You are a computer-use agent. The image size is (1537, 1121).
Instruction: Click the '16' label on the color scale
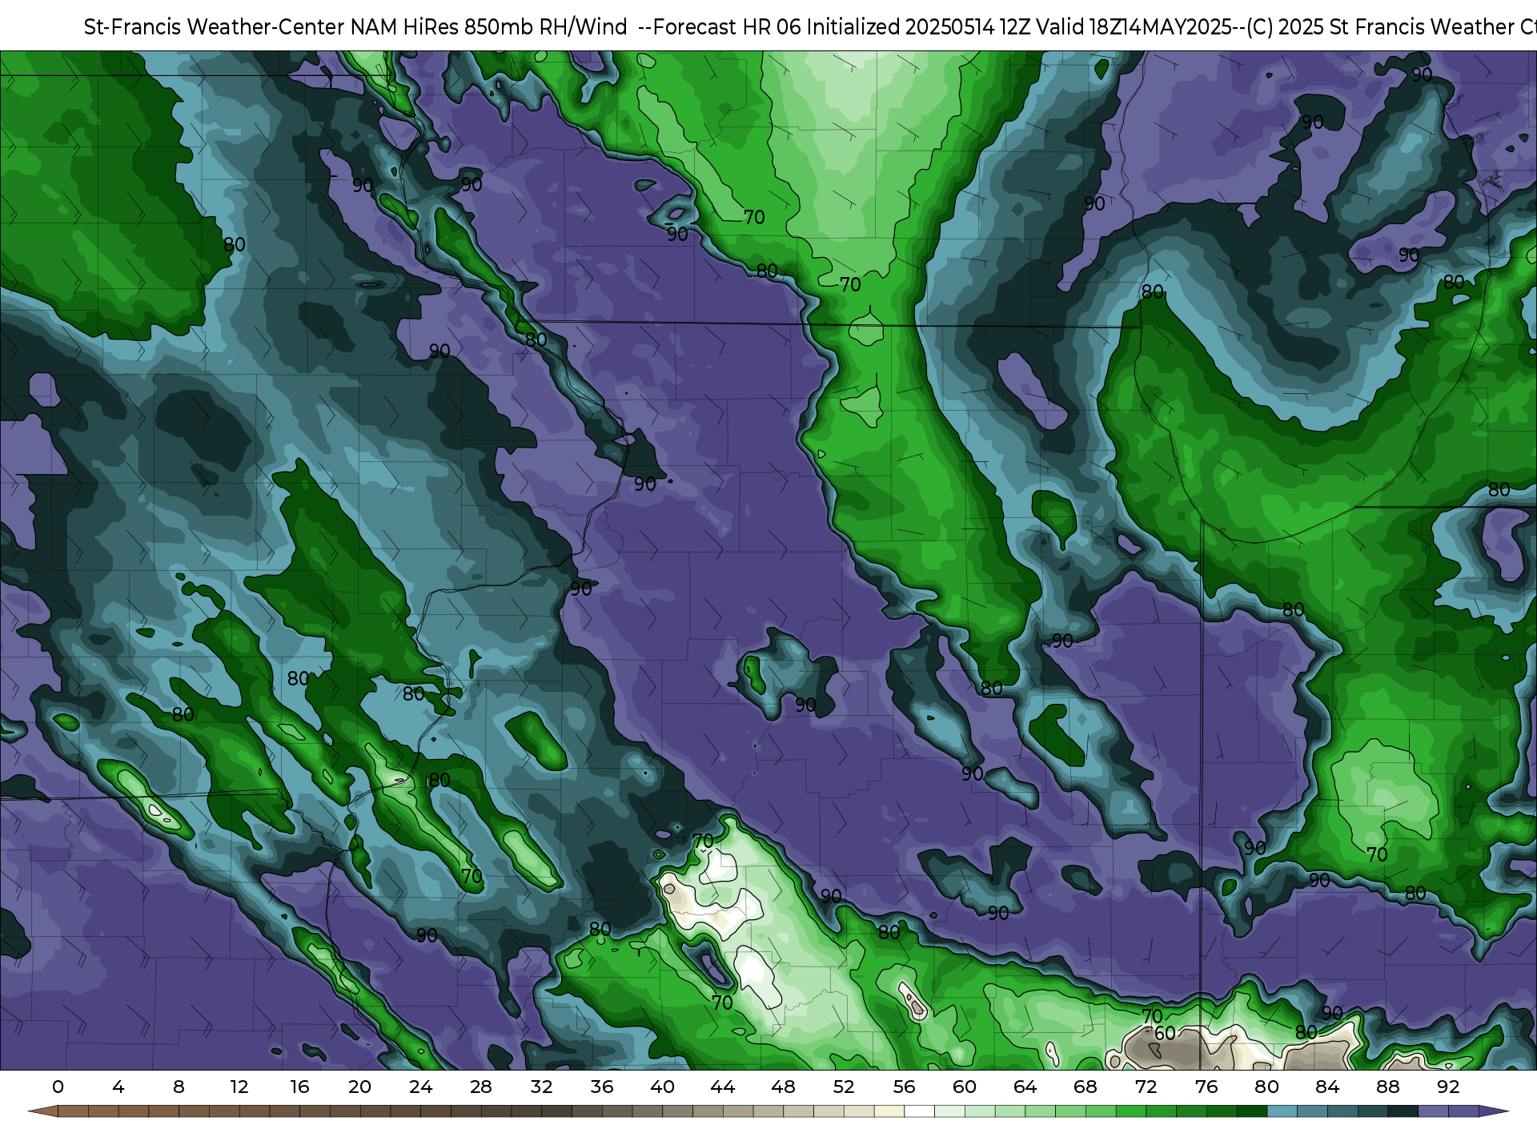click(x=299, y=1087)
